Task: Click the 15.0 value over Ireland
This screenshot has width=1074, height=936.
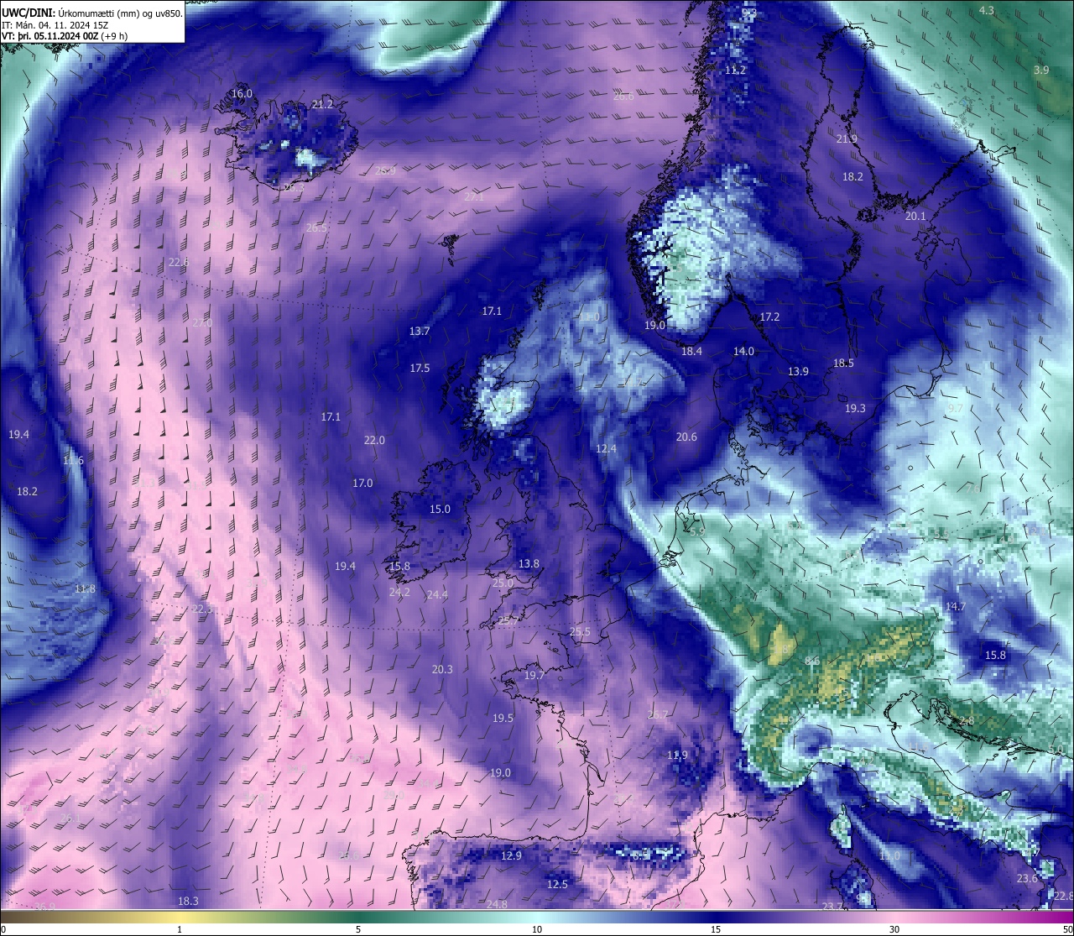Action: [440, 509]
